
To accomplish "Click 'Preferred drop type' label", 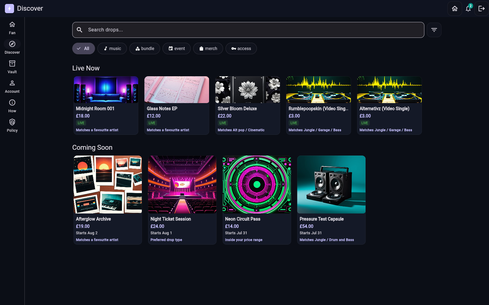I will click(166, 240).
